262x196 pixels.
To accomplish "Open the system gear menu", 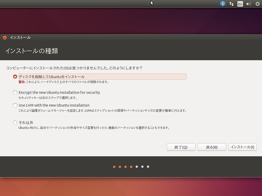I will (257, 4).
